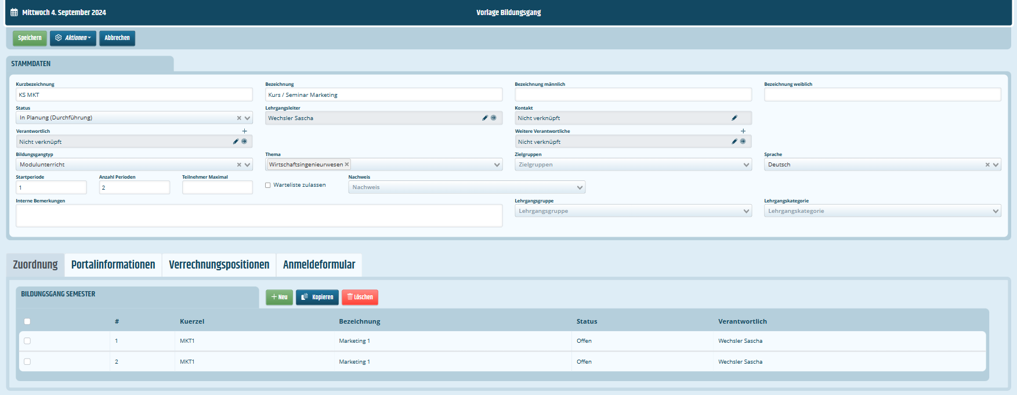Open the Verrechnungspositionen tab
Viewport: 1017px width, 395px height.
(219, 264)
